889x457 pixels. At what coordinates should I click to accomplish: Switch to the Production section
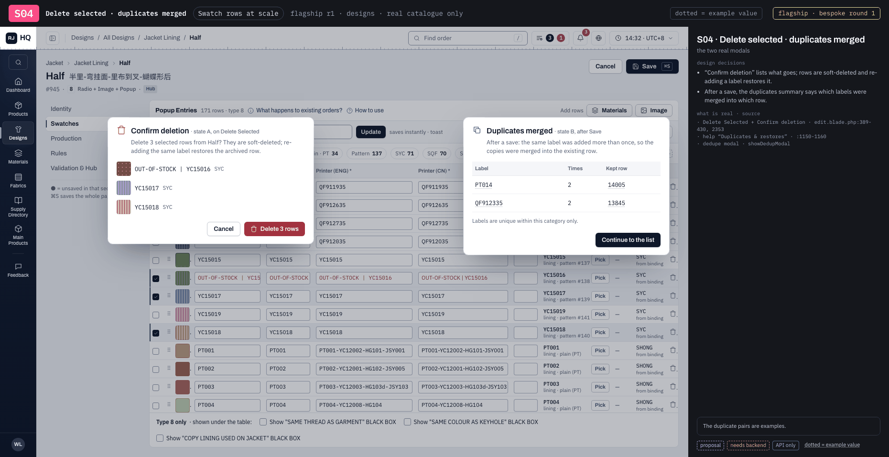[x=66, y=139]
